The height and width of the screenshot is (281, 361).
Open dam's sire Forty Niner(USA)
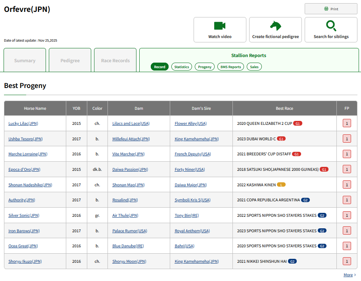(190, 170)
